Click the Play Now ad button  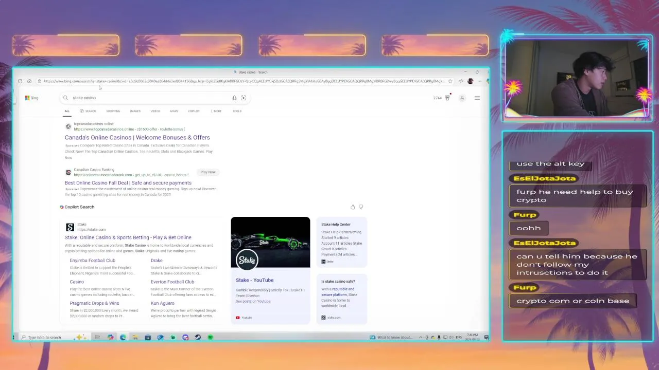tap(208, 172)
